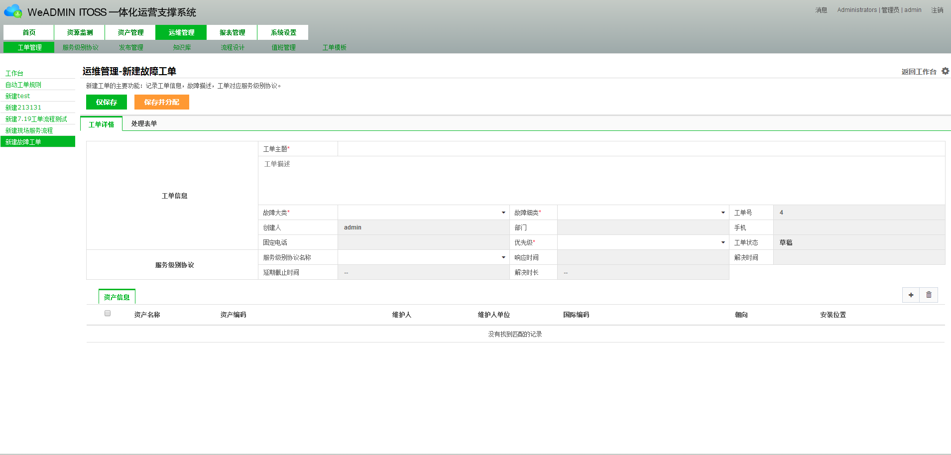
Task: Select the 资产信息 tab
Action: pos(117,297)
